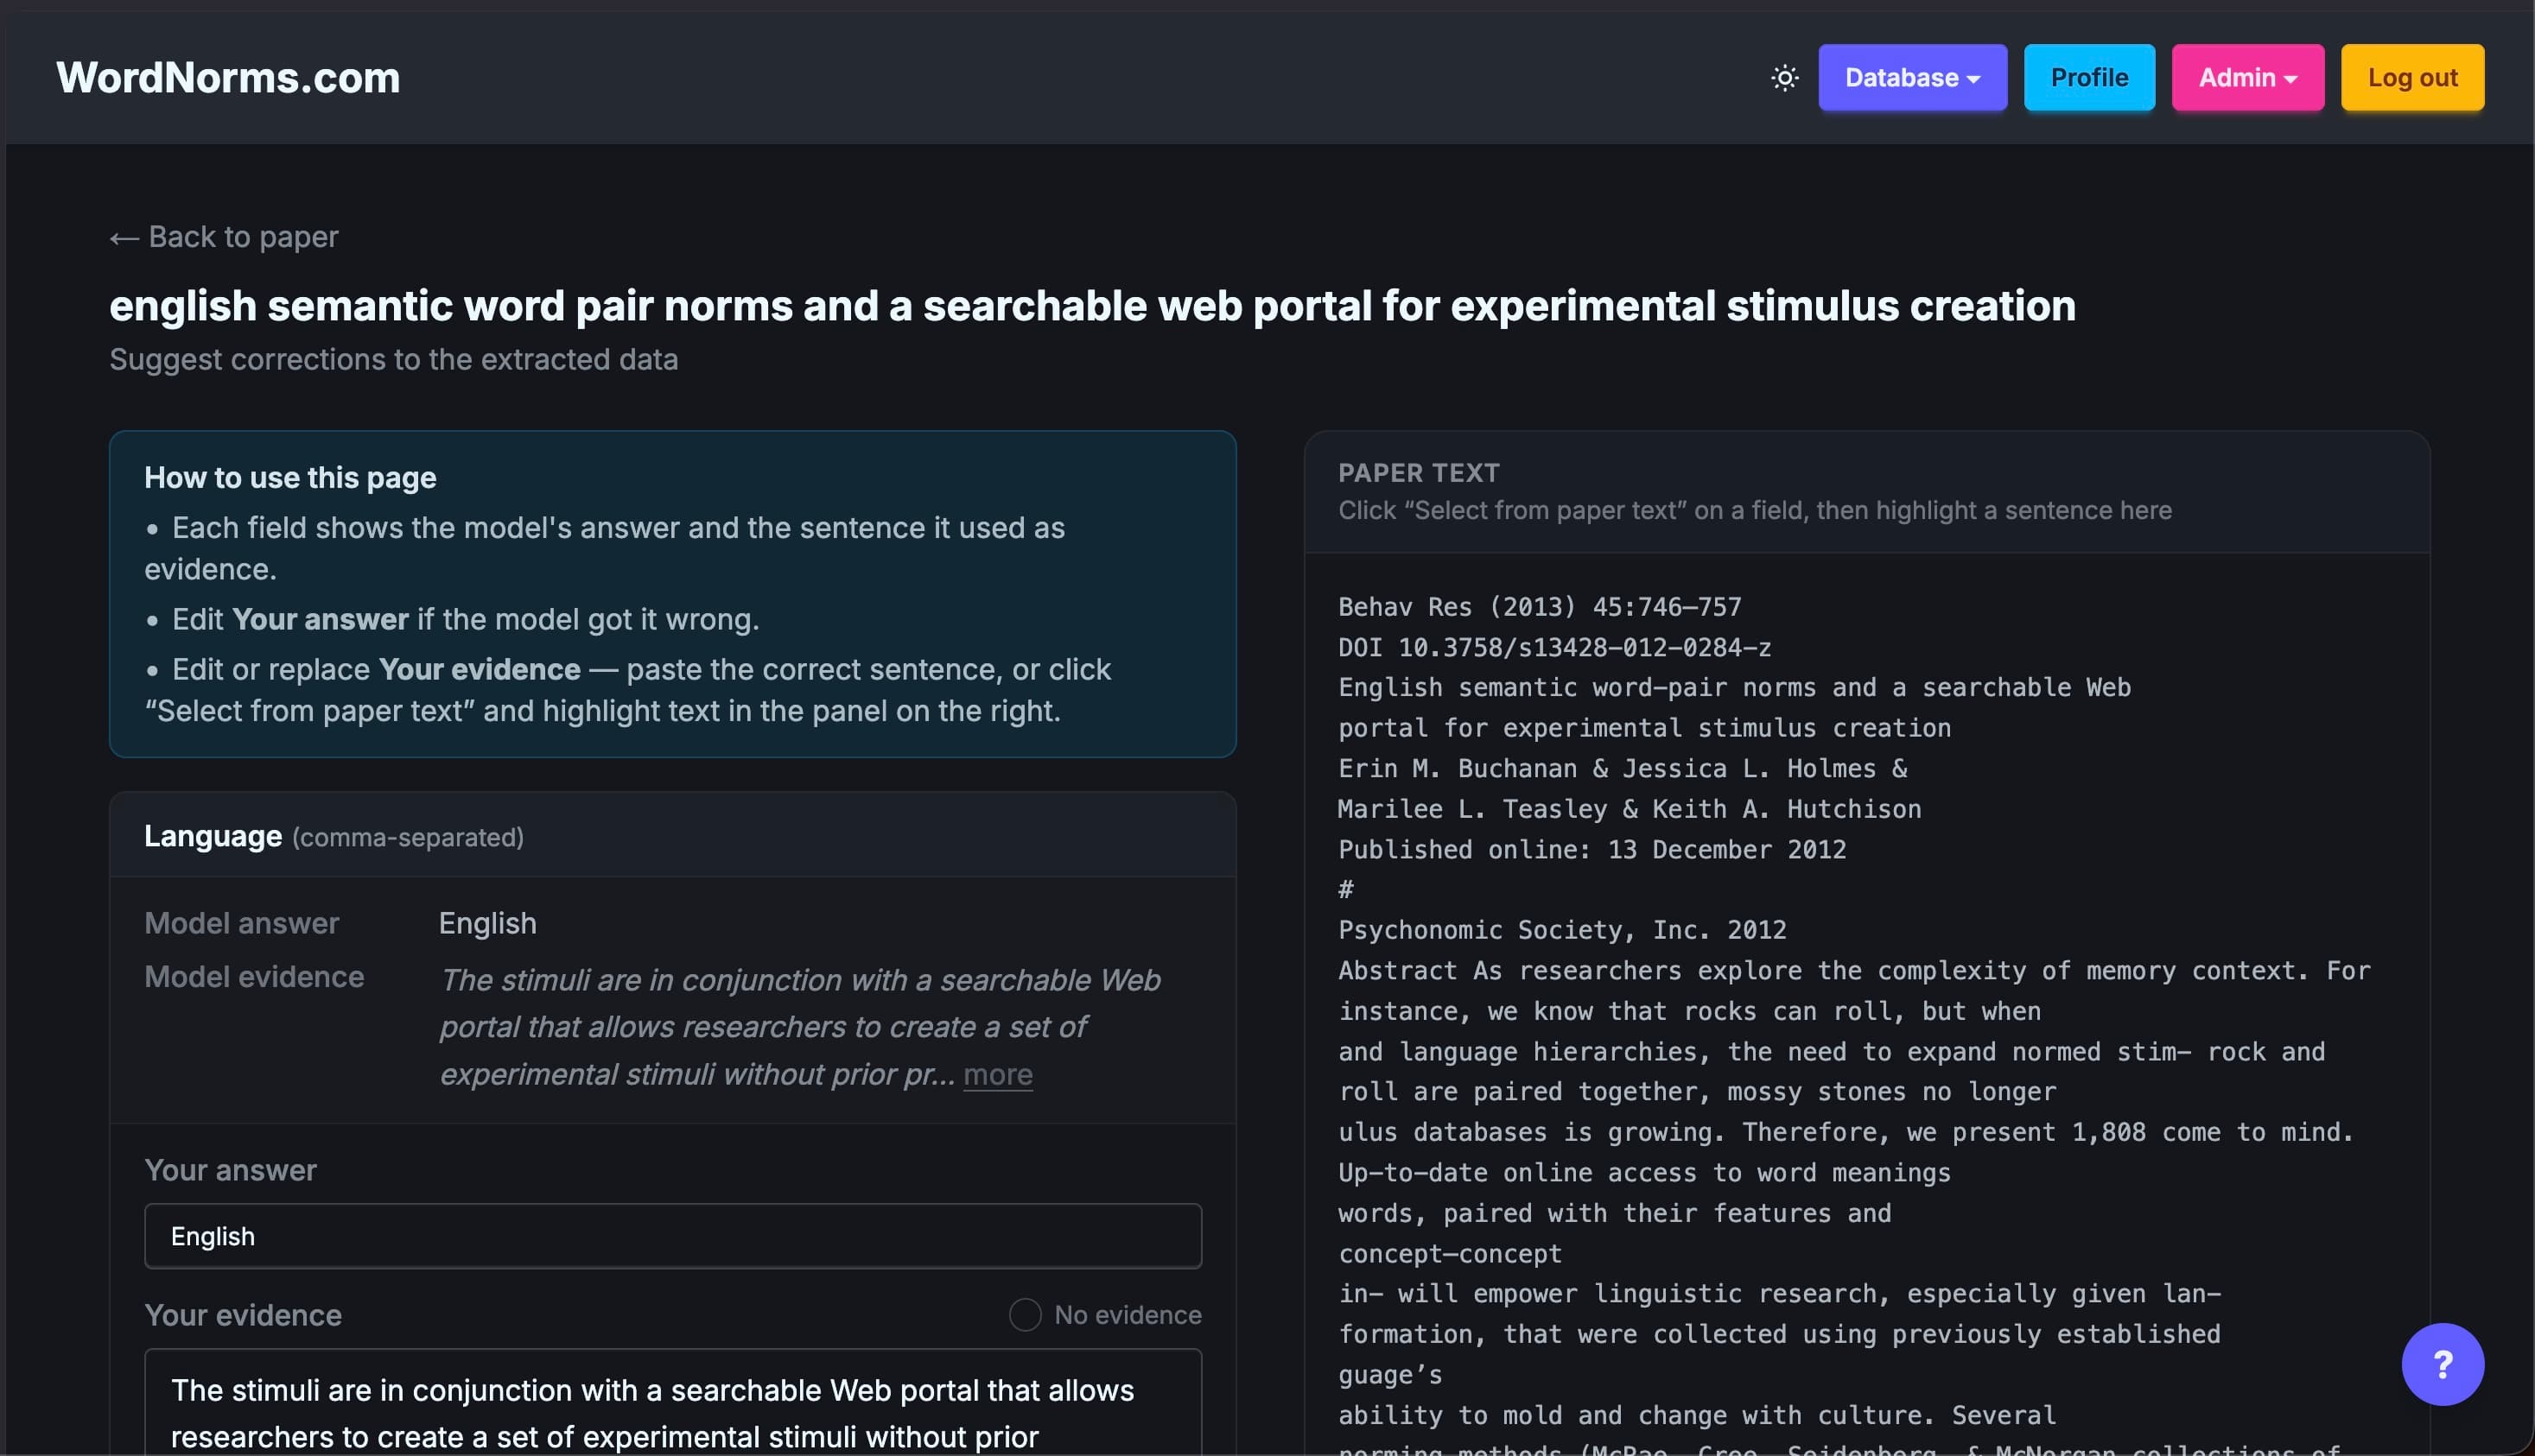Click the left arrow beside Back to paper
Viewport: 2535px width, 1456px height.
[124, 237]
